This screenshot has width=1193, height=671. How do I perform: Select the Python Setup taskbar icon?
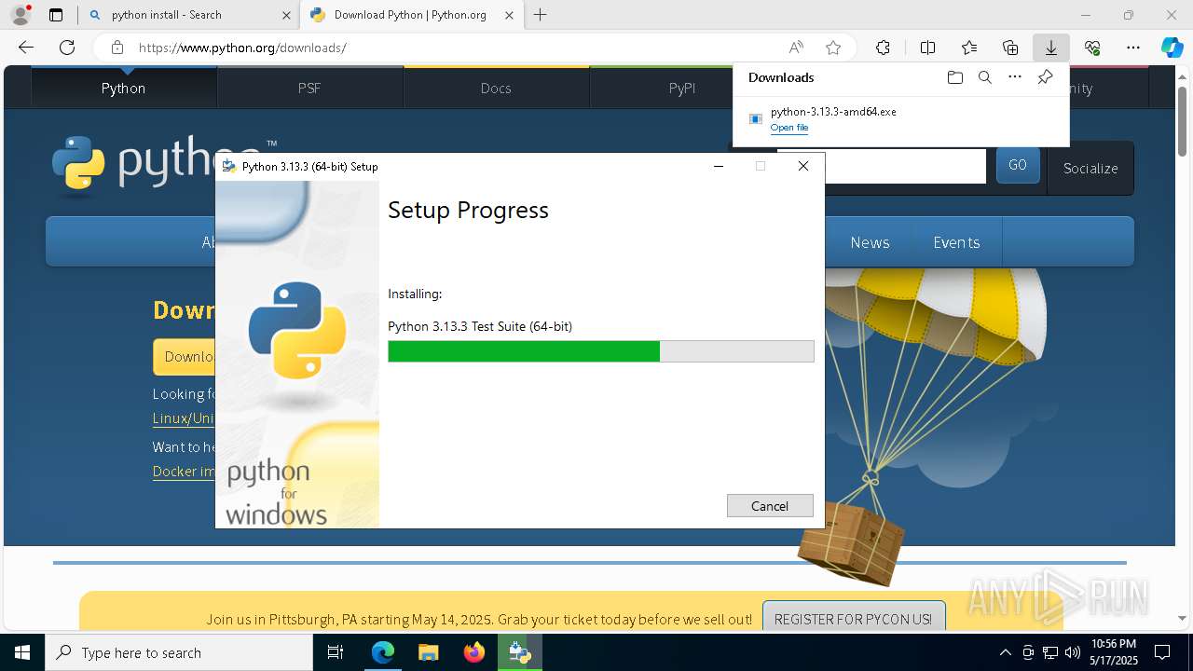519,652
